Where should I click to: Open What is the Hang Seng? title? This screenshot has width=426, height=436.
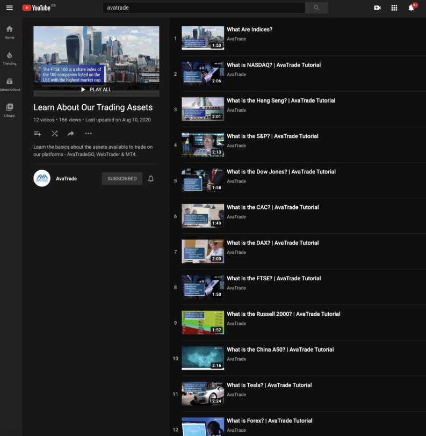281,100
